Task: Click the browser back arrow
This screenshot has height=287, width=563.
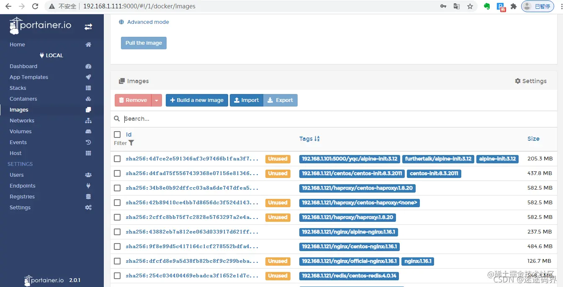Action: tap(8, 6)
